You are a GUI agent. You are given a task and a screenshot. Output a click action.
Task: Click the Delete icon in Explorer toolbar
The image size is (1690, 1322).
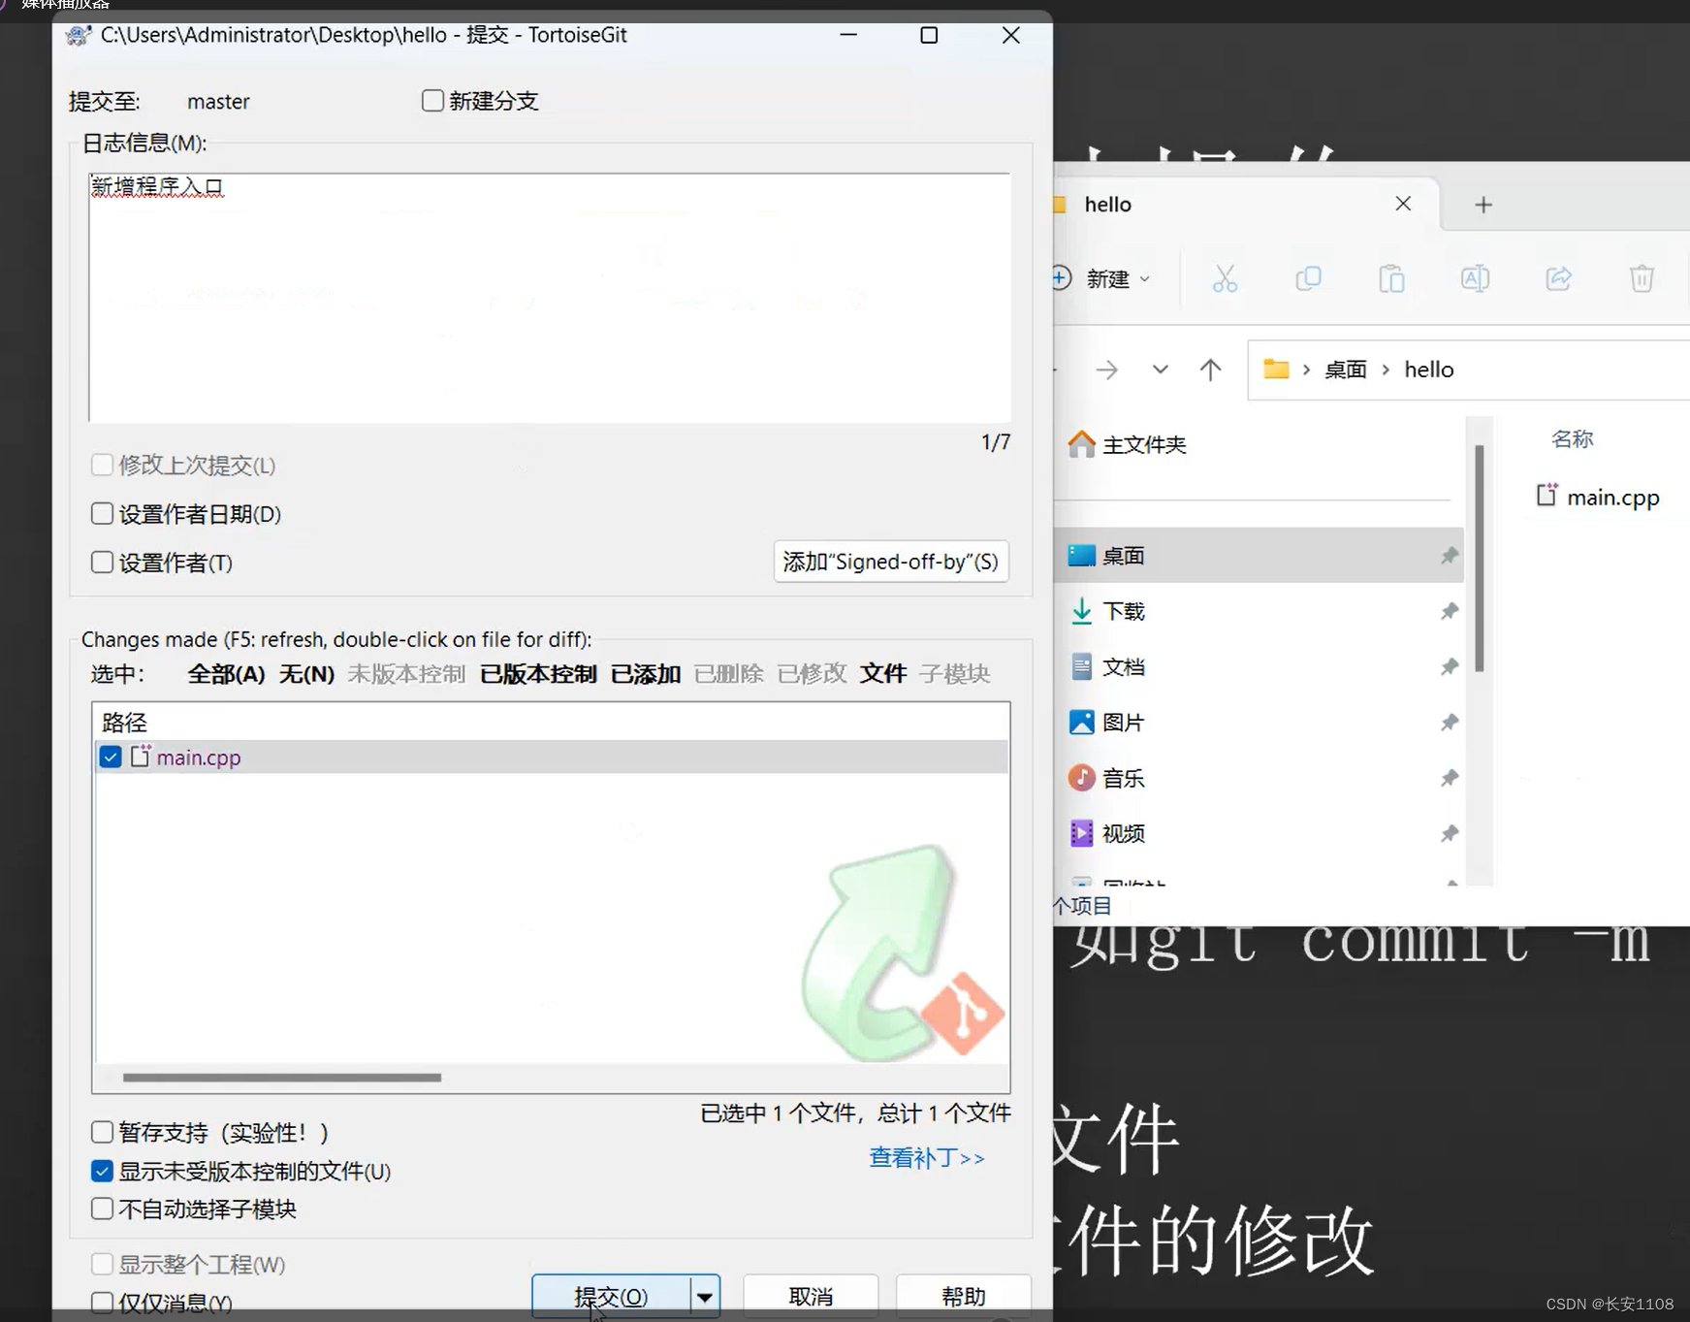pyautogui.click(x=1642, y=278)
